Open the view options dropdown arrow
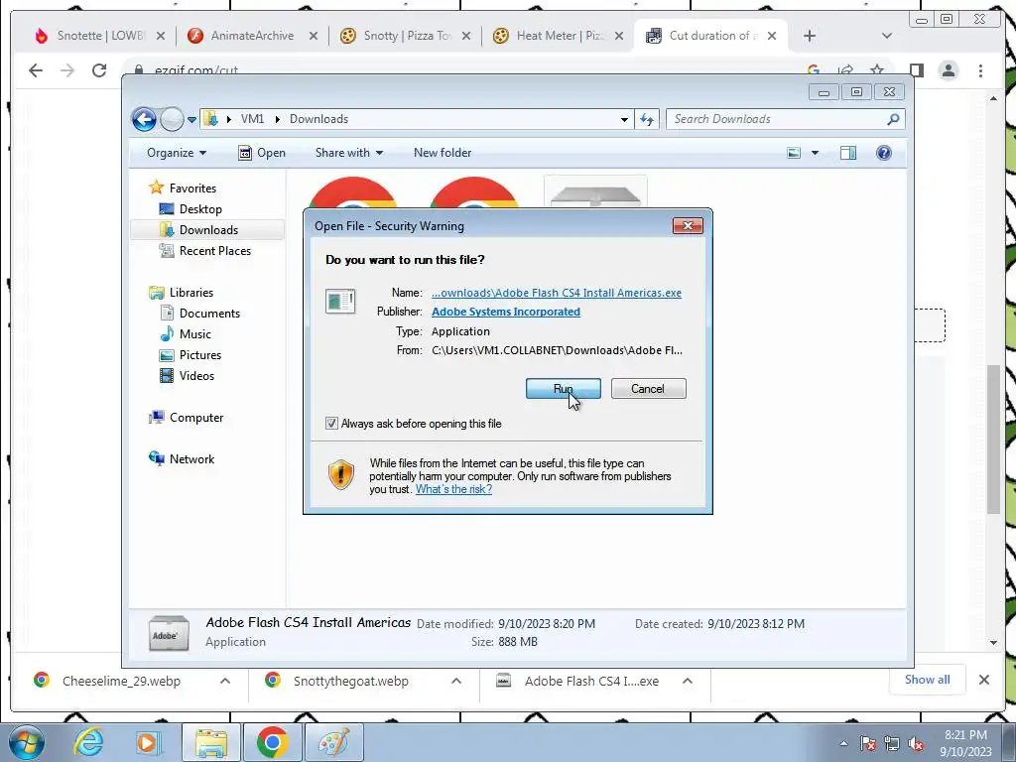1016x762 pixels. click(816, 153)
